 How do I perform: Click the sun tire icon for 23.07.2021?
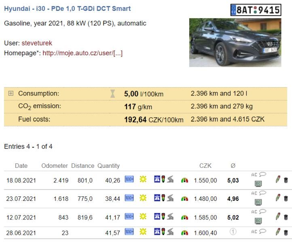coord(143,198)
